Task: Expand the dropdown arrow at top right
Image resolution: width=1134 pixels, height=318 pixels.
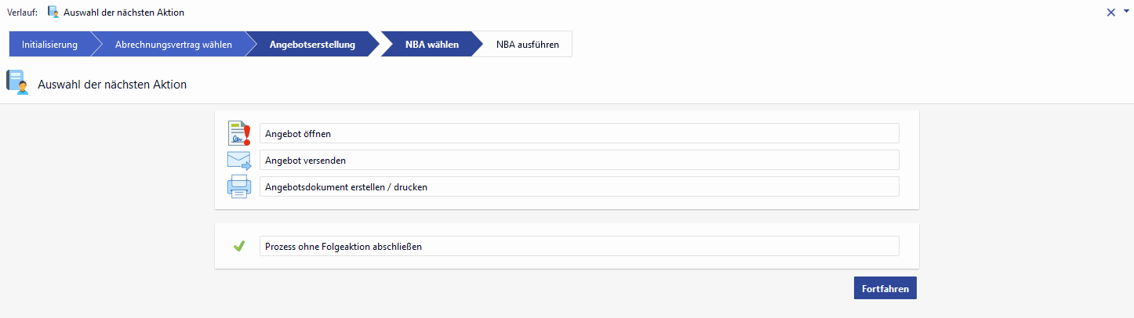Action: tap(1125, 13)
